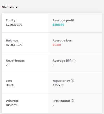The height and width of the screenshot is (114, 104).
Task: Click the Expectancy value $255.69
Action: (x=58, y=85)
